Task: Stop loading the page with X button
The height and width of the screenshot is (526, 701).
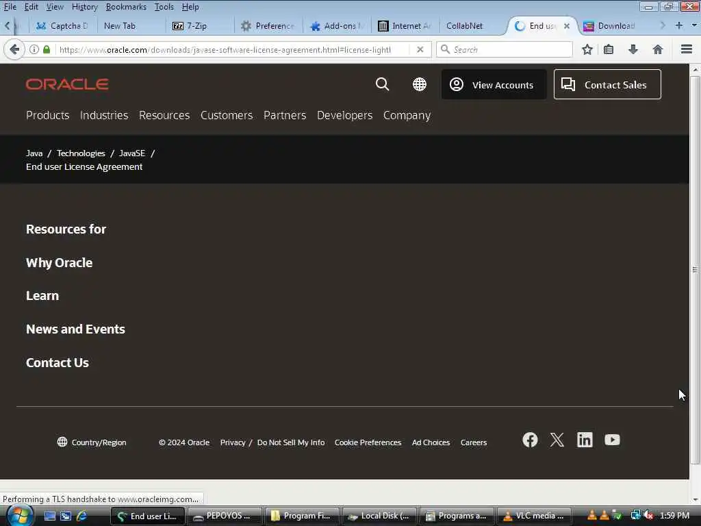Action: 420,49
